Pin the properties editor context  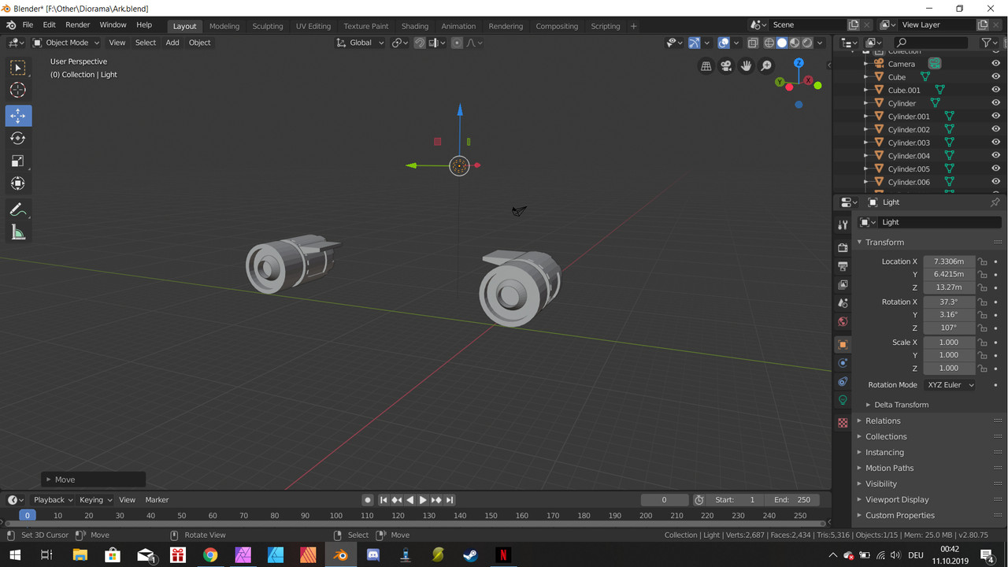(x=995, y=202)
